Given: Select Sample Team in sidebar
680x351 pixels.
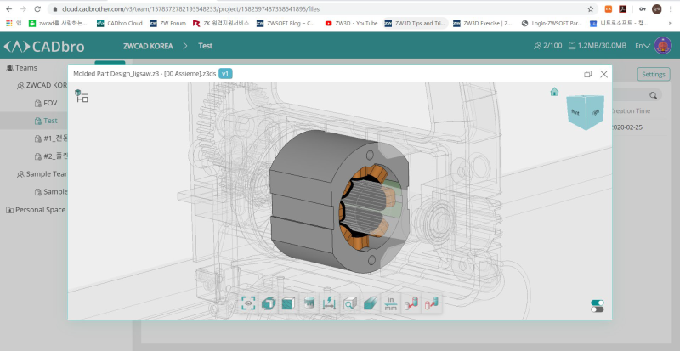Looking at the screenshot, I should (42, 174).
